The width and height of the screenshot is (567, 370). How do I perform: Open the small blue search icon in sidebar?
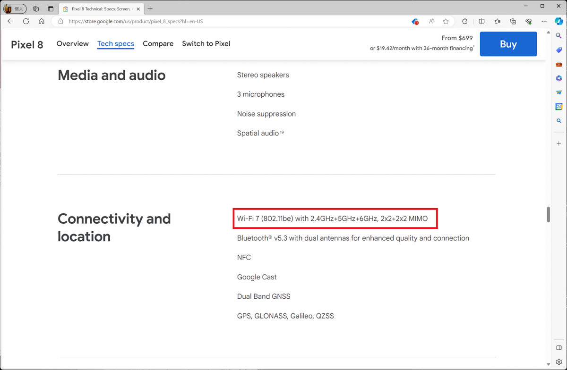pos(558,121)
